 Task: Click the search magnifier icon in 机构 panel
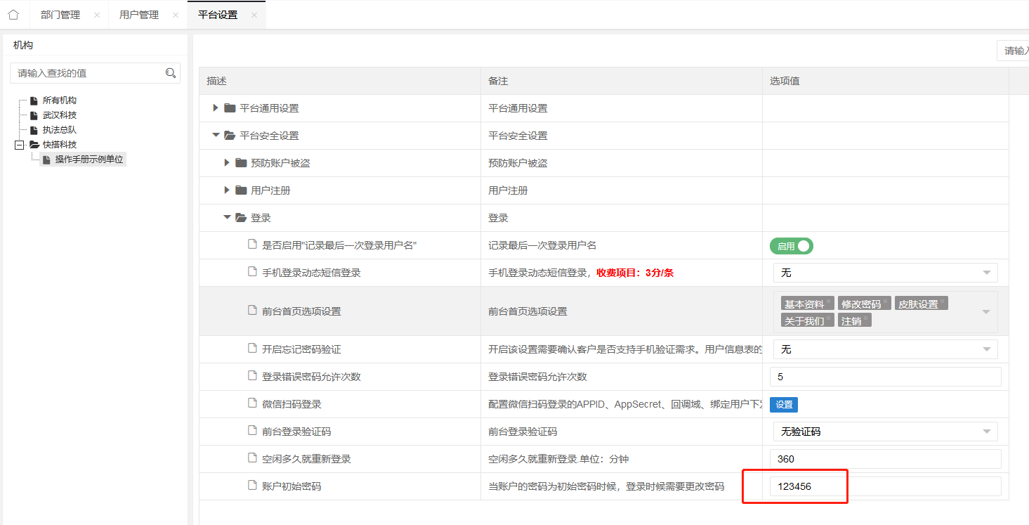(x=170, y=73)
